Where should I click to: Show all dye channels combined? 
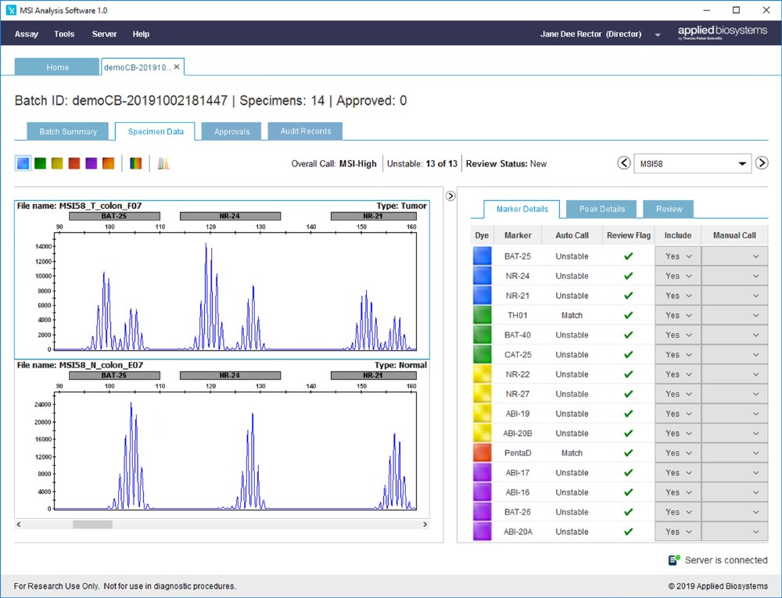pos(135,163)
